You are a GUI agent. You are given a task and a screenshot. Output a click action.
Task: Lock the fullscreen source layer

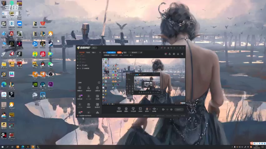tap(80, 65)
